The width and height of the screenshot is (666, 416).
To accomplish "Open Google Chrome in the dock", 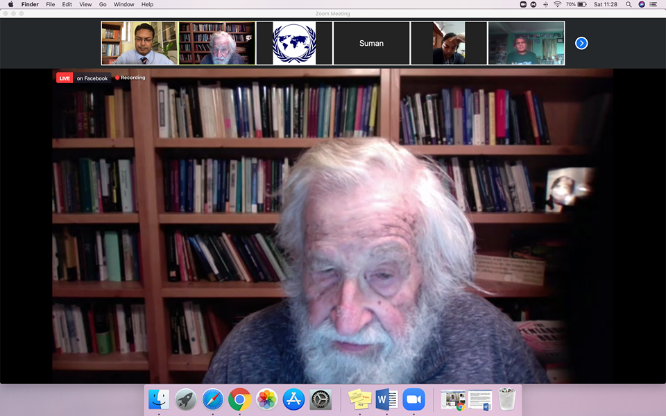I will (239, 399).
